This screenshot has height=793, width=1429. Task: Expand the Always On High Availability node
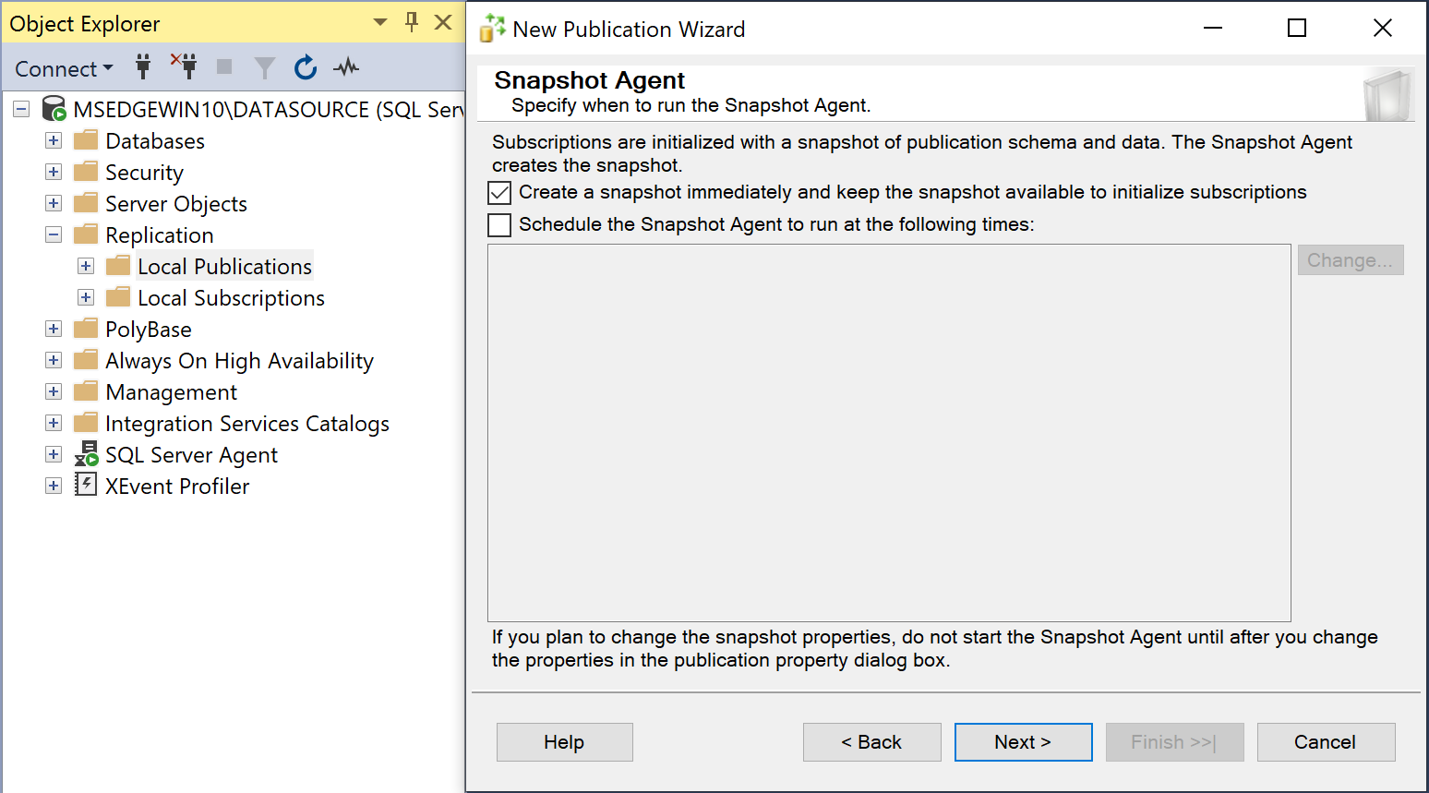point(53,360)
